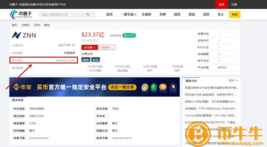Open the 英国法院命令币安 news item
267x147 pixels.
pyautogui.click(x=212, y=88)
